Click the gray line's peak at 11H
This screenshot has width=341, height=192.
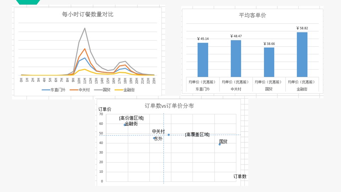tap(85, 28)
